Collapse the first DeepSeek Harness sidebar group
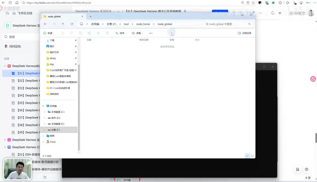Image resolution: width=317 pixels, height=182 pixels. 5,66
